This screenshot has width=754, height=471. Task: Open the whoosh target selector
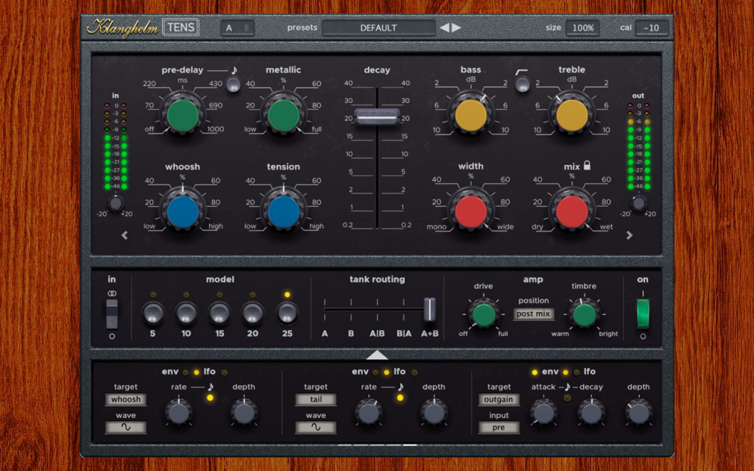(x=126, y=400)
